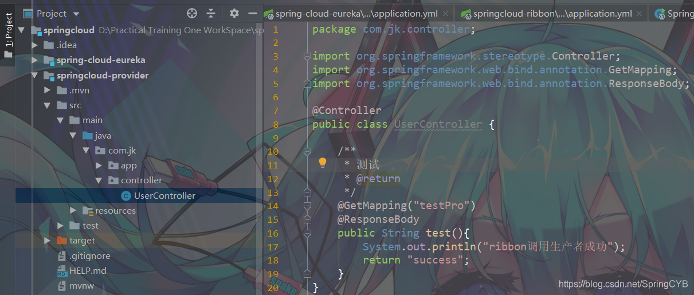Click the return "success" statement
Viewport: 694px width, 295px height.
pyautogui.click(x=416, y=260)
